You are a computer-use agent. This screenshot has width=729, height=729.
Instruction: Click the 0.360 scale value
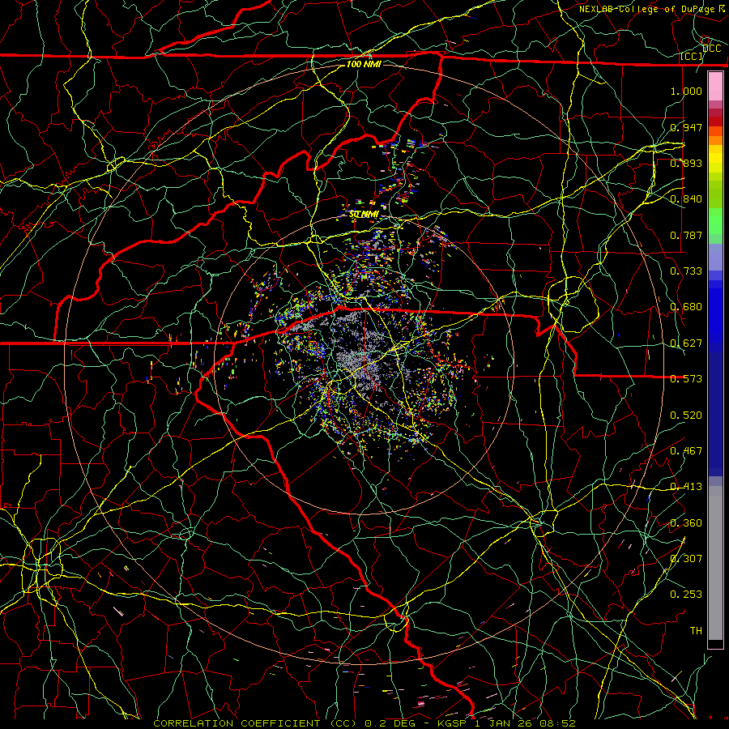pos(686,523)
